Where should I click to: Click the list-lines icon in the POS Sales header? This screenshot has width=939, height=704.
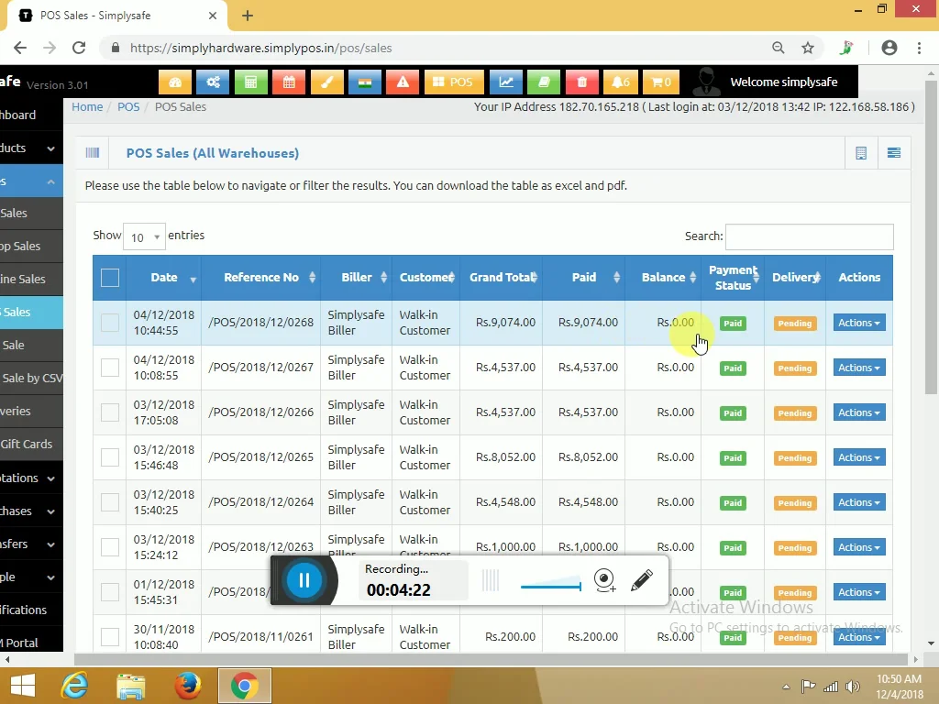(x=894, y=153)
